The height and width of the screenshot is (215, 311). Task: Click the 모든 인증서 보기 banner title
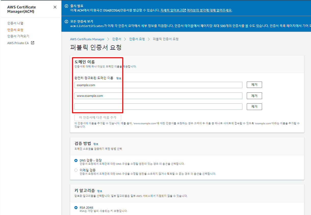[82, 21]
